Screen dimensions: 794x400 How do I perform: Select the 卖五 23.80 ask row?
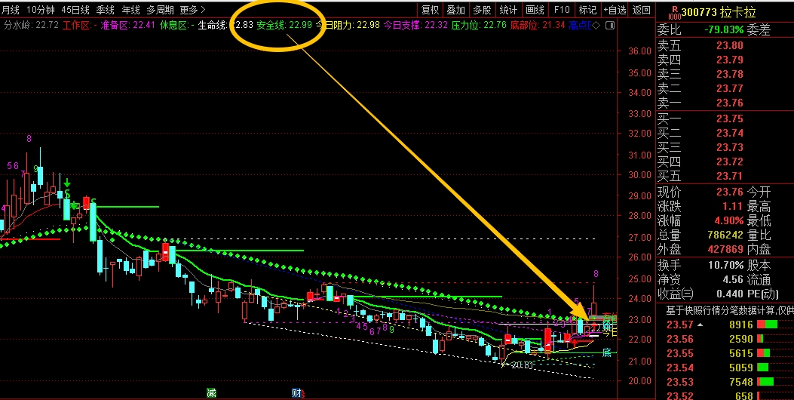(x=725, y=45)
